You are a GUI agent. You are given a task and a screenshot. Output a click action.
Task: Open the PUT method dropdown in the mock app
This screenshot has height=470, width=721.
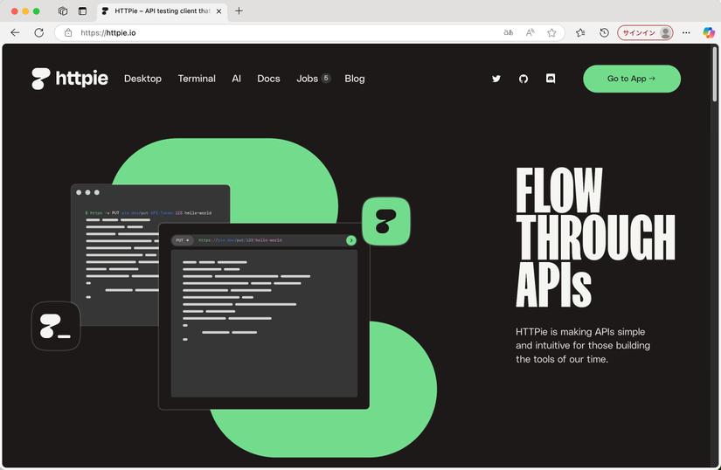coord(183,240)
